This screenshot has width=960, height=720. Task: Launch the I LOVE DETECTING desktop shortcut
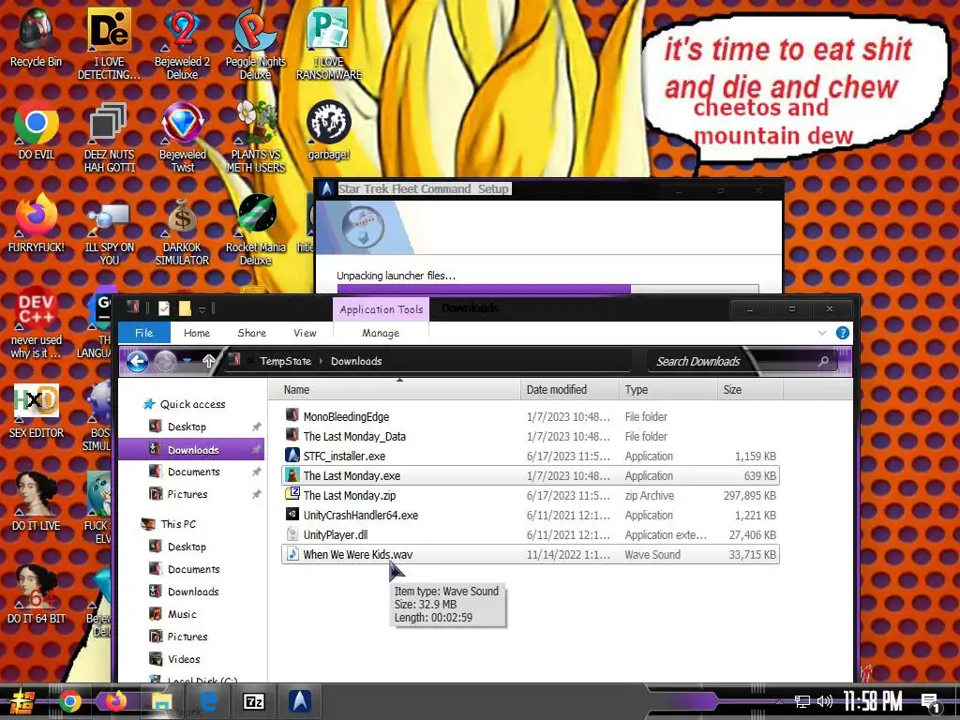coord(109,44)
